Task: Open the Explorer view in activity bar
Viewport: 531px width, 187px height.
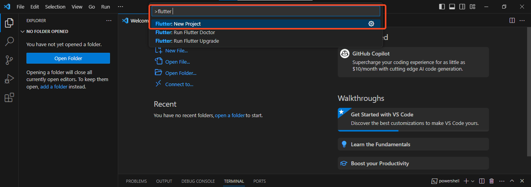Action: [x=9, y=23]
